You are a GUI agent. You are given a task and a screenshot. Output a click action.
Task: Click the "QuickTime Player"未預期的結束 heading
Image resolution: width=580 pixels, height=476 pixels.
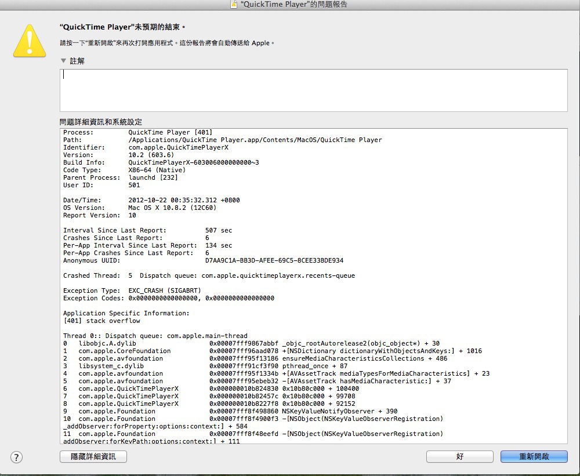(122, 27)
